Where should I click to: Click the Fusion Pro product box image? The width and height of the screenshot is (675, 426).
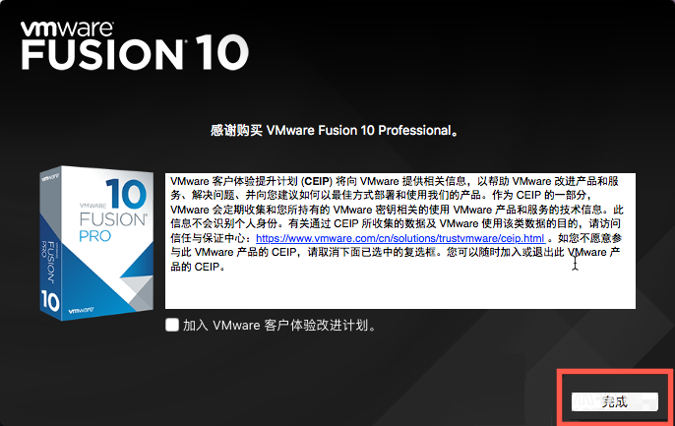tap(96, 243)
